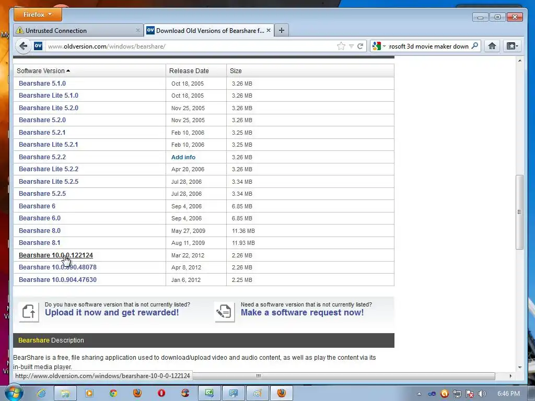The height and width of the screenshot is (401, 535).
Task: Open the Bearshare 10.0.904.47630 link
Action: [x=57, y=280]
